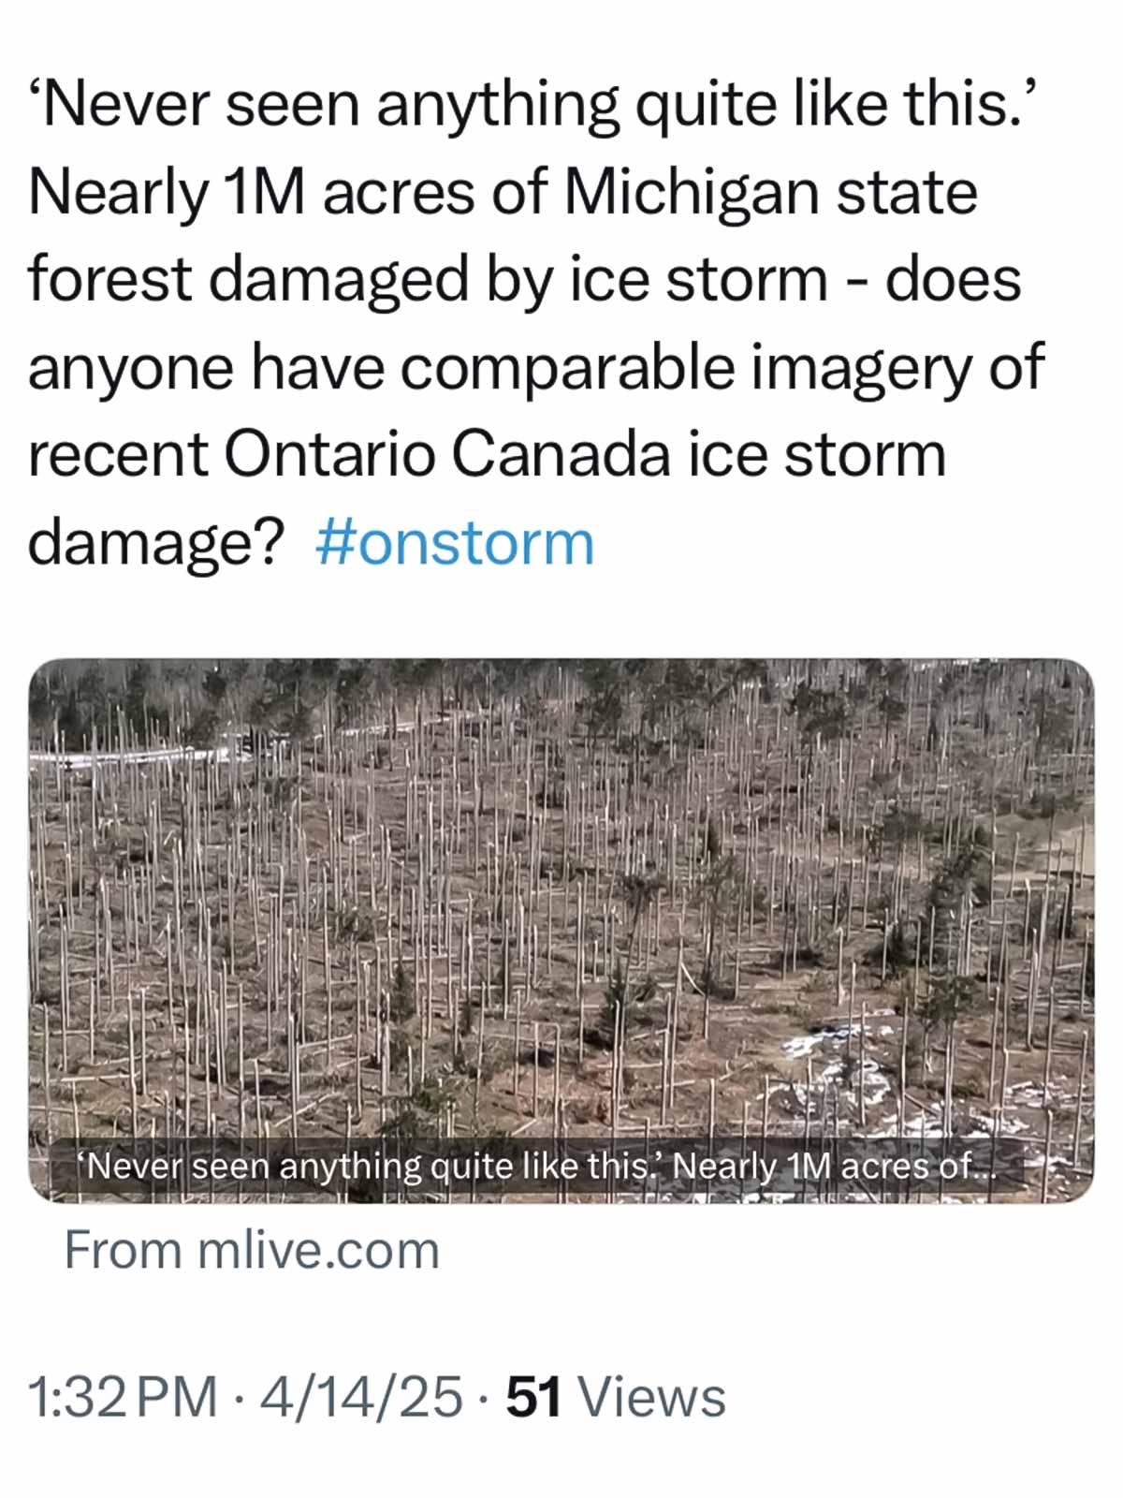The height and width of the screenshot is (1498, 1123).
Task: Click the 'Never seen anything quite like this.' line
Action: [533, 104]
